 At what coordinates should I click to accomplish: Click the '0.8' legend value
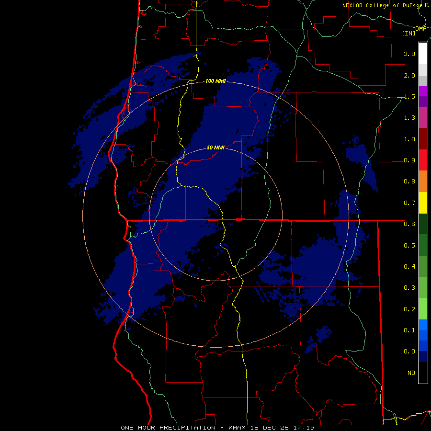click(409, 181)
